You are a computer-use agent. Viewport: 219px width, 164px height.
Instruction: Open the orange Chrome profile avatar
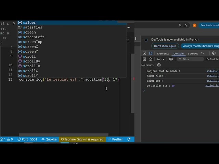click(194, 25)
